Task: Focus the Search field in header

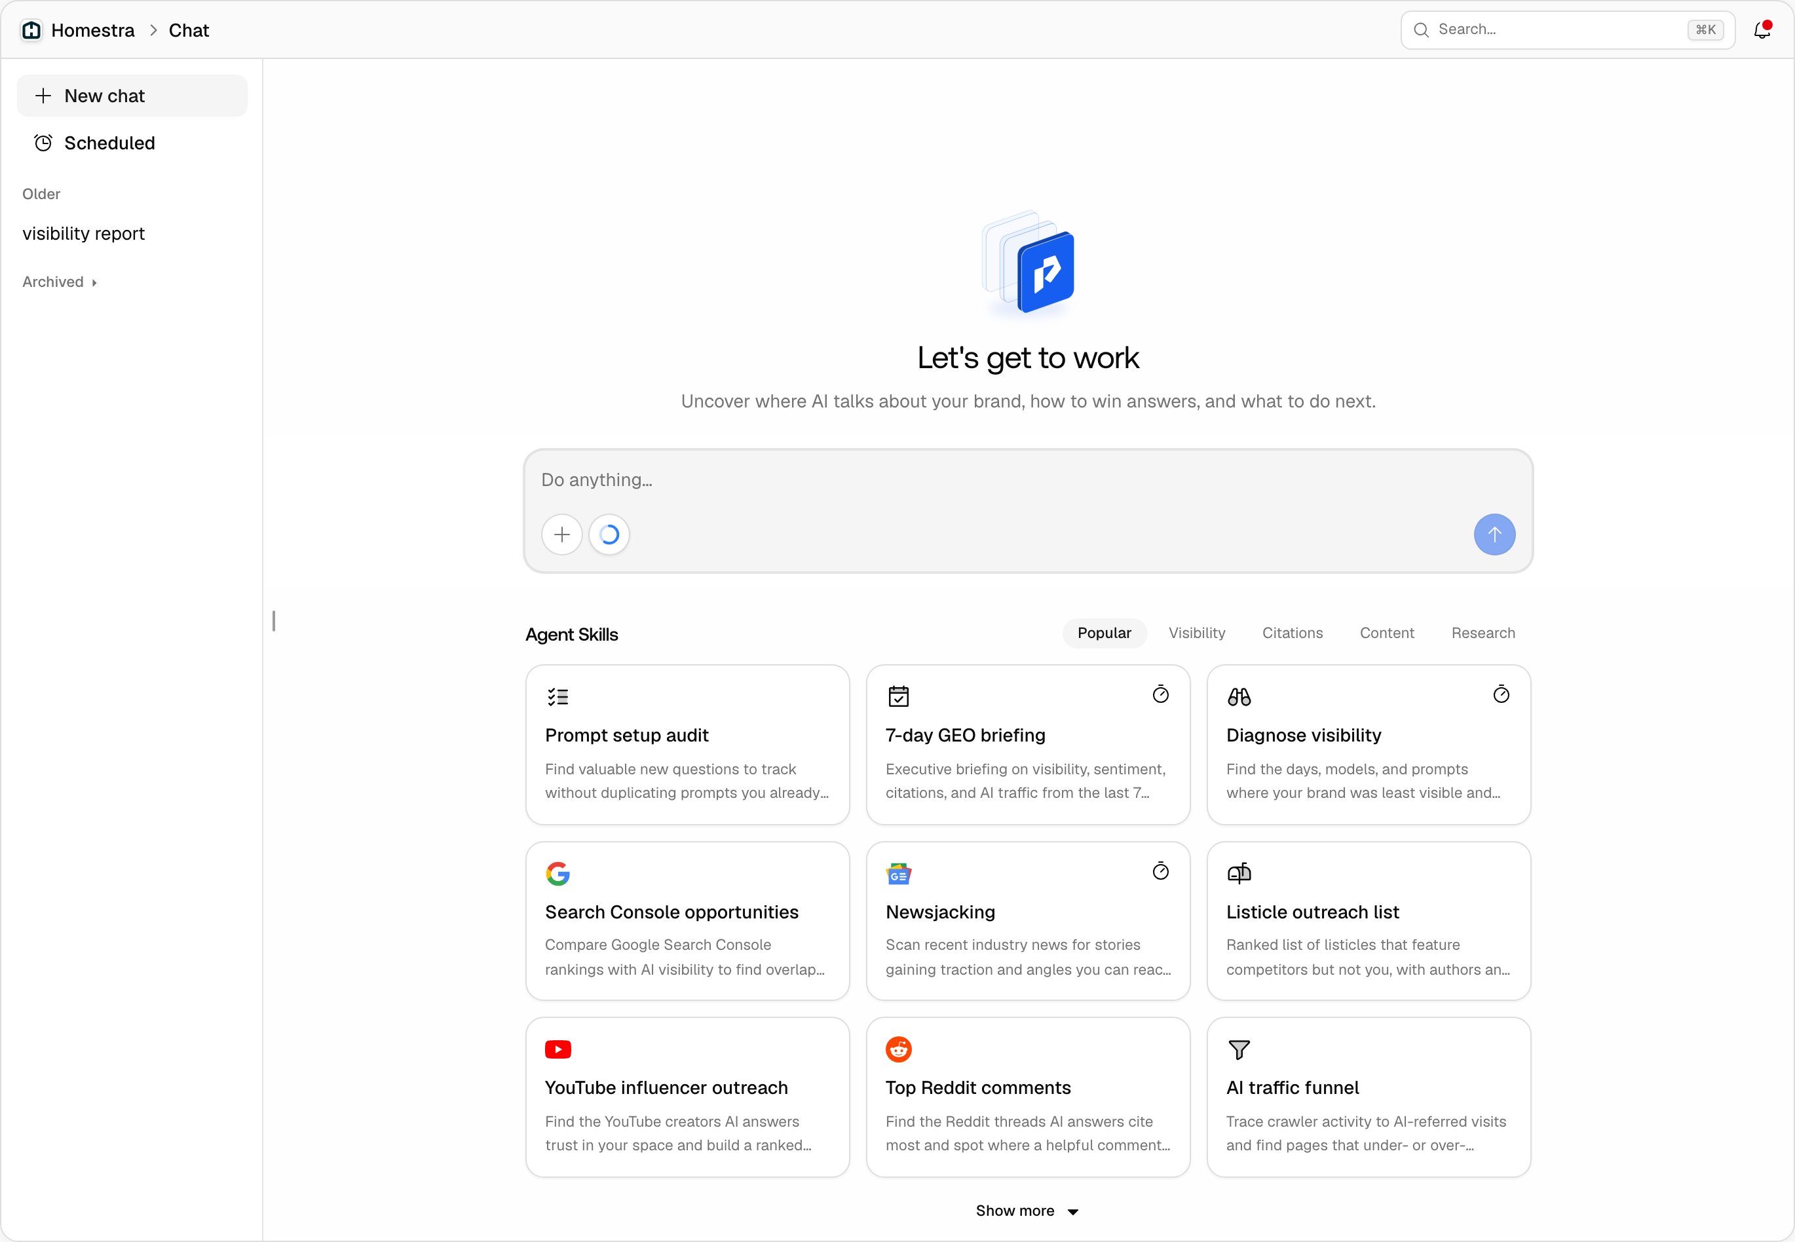Action: (1567, 30)
